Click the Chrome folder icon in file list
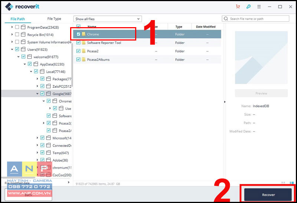 tap(84, 34)
